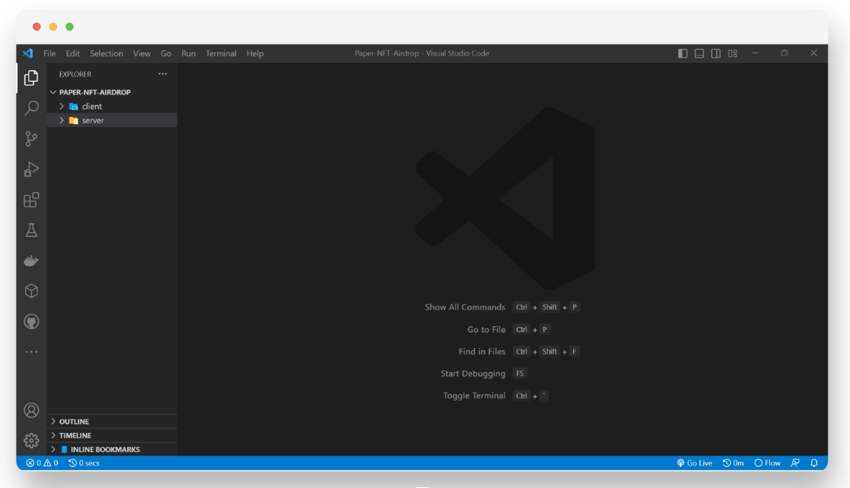850x488 pixels.
Task: Open the Terminal menu
Action: [220, 53]
